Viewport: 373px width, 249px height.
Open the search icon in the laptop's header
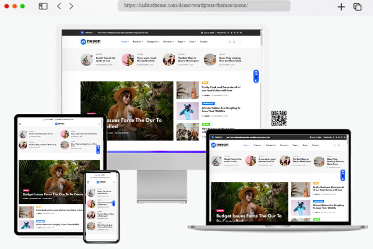335,145
